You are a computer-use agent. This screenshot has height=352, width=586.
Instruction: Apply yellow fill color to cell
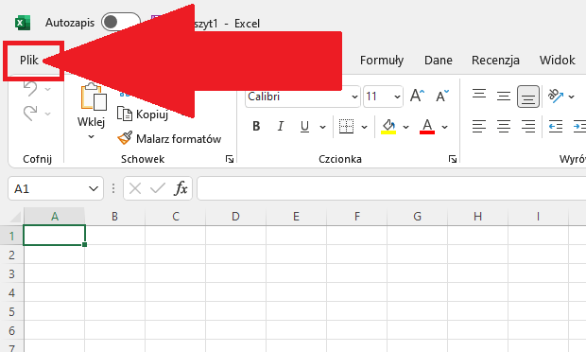[388, 127]
